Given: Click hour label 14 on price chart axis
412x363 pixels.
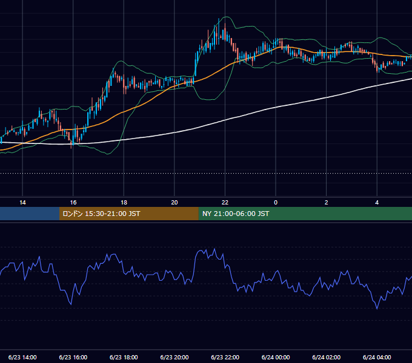Looking at the screenshot, I should 22,203.
